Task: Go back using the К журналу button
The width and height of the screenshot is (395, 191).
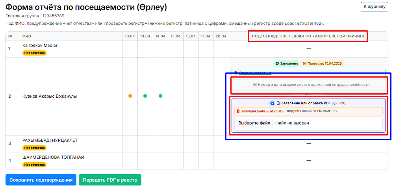Action: tap(375, 7)
